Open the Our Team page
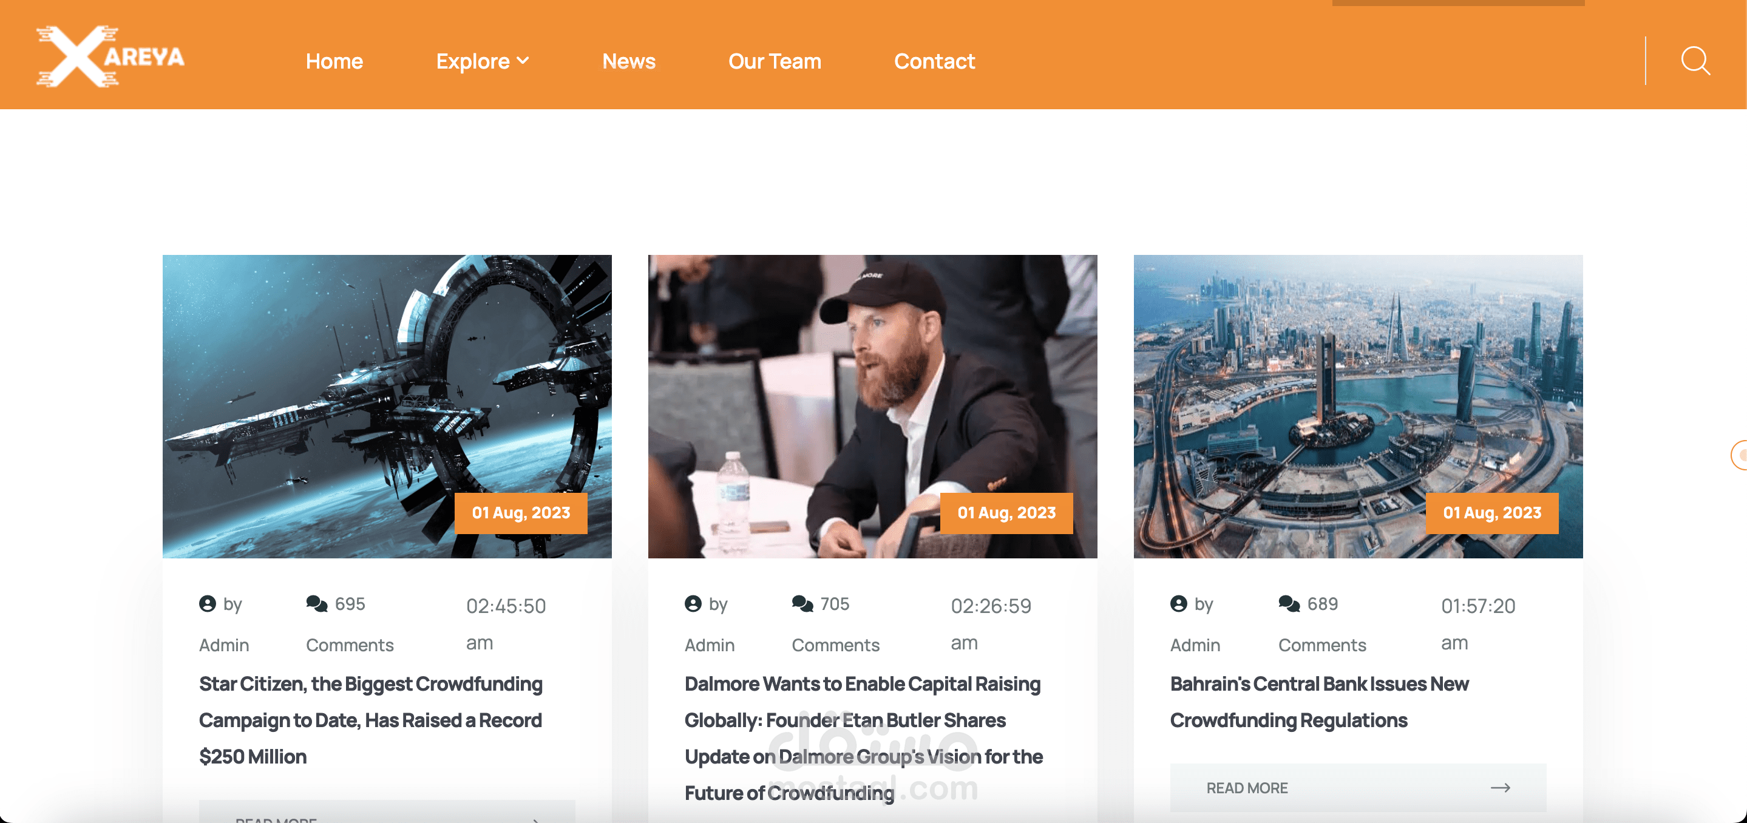Screen dimensions: 1747x823 tap(775, 61)
